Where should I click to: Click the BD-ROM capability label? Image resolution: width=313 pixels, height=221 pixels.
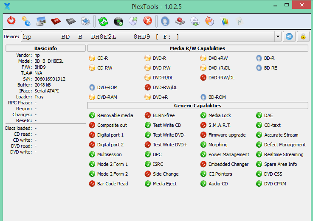[x=217, y=97]
